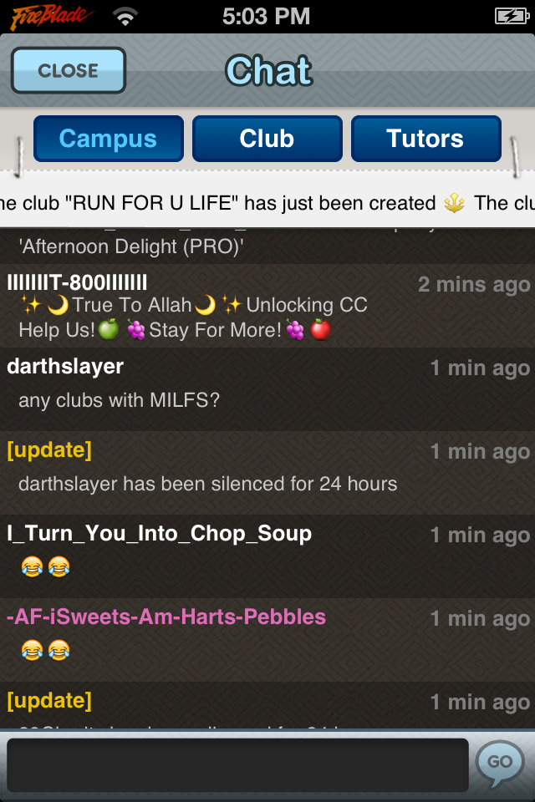The image size is (535, 802).
Task: Tap the IIIIIIIT-800IIIIIII username
Action: (x=77, y=282)
